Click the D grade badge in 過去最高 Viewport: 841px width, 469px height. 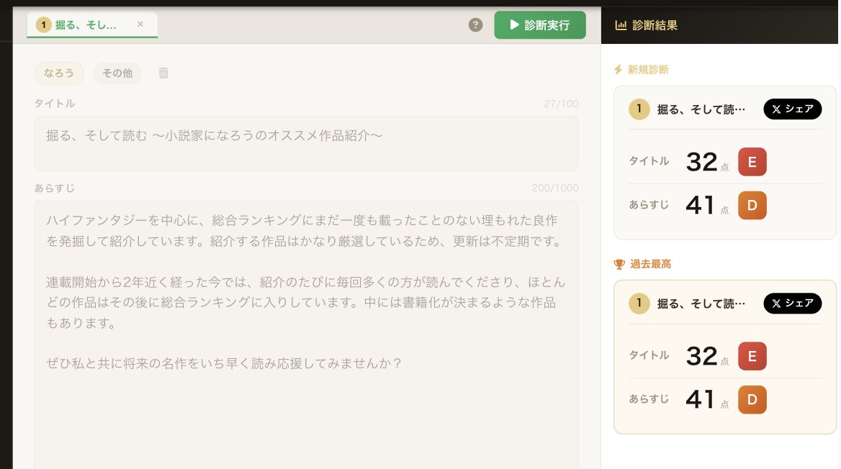click(752, 399)
